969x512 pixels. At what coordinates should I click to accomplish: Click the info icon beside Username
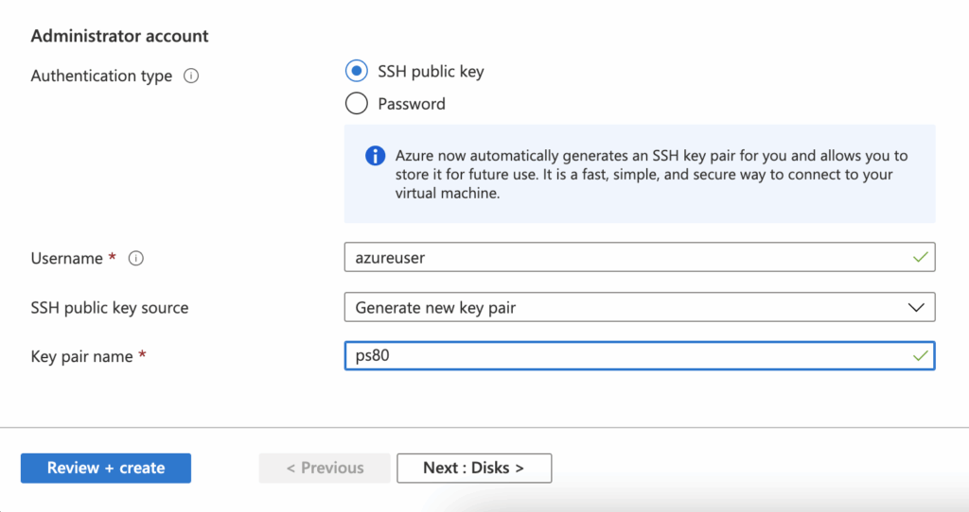pyautogui.click(x=136, y=258)
